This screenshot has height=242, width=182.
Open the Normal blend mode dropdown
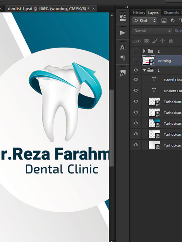152,31
